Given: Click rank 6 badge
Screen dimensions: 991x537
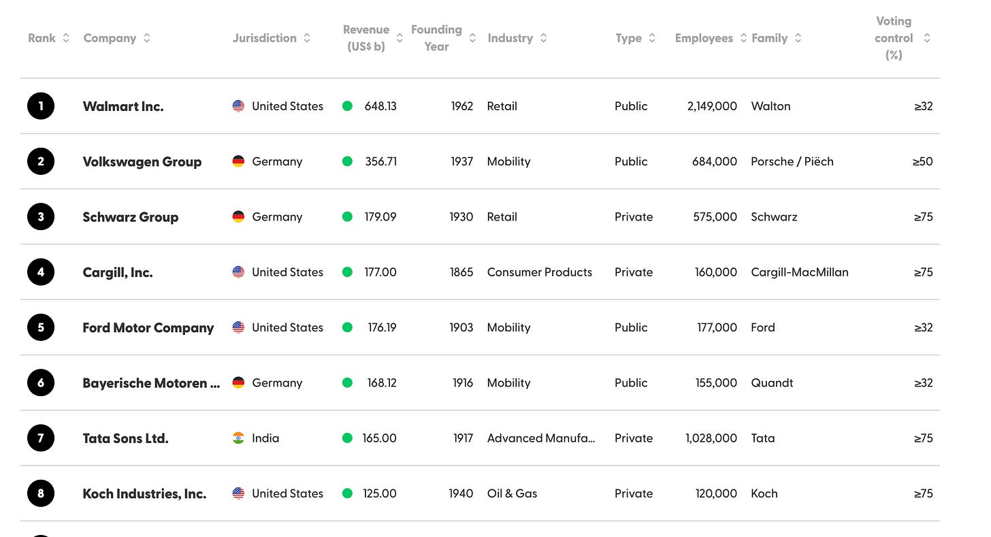Looking at the screenshot, I should (41, 383).
